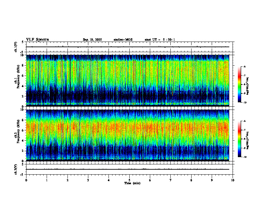The image size is (262, 202).
Task: Click time axis tick label "5"
Action: (129, 180)
